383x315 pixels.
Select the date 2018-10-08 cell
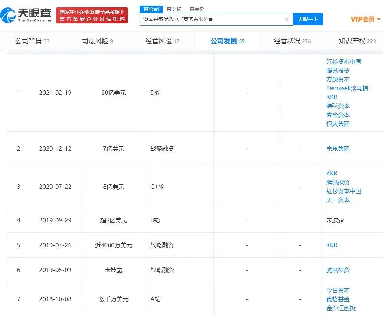[x=55, y=299]
